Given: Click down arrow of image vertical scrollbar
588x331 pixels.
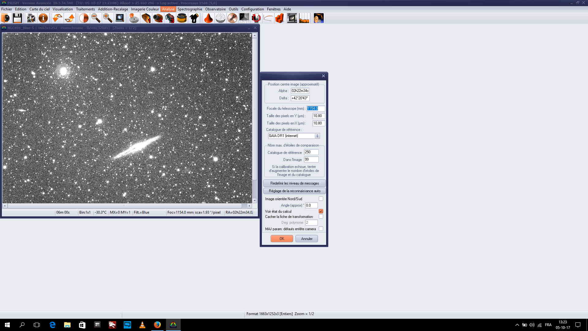Looking at the screenshot, I should pyautogui.click(x=254, y=200).
